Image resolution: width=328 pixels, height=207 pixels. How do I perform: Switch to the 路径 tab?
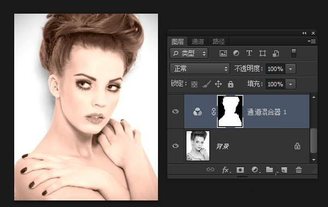pos(218,42)
